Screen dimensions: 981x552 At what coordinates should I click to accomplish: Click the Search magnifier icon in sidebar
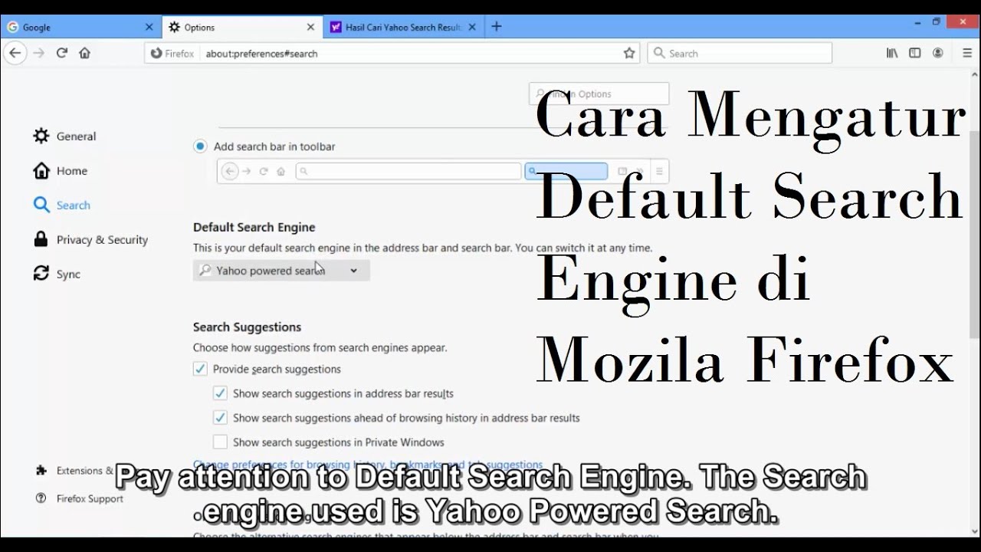(x=41, y=205)
